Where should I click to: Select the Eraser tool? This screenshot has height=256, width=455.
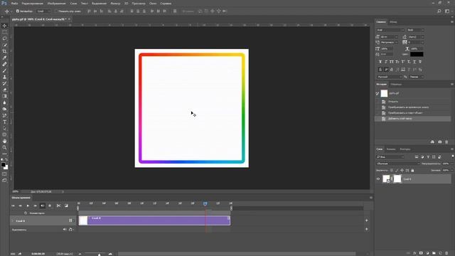pos(4,90)
